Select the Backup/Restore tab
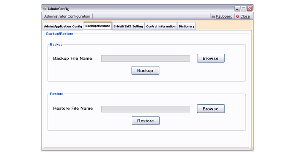The image size is (295, 156). (x=98, y=26)
